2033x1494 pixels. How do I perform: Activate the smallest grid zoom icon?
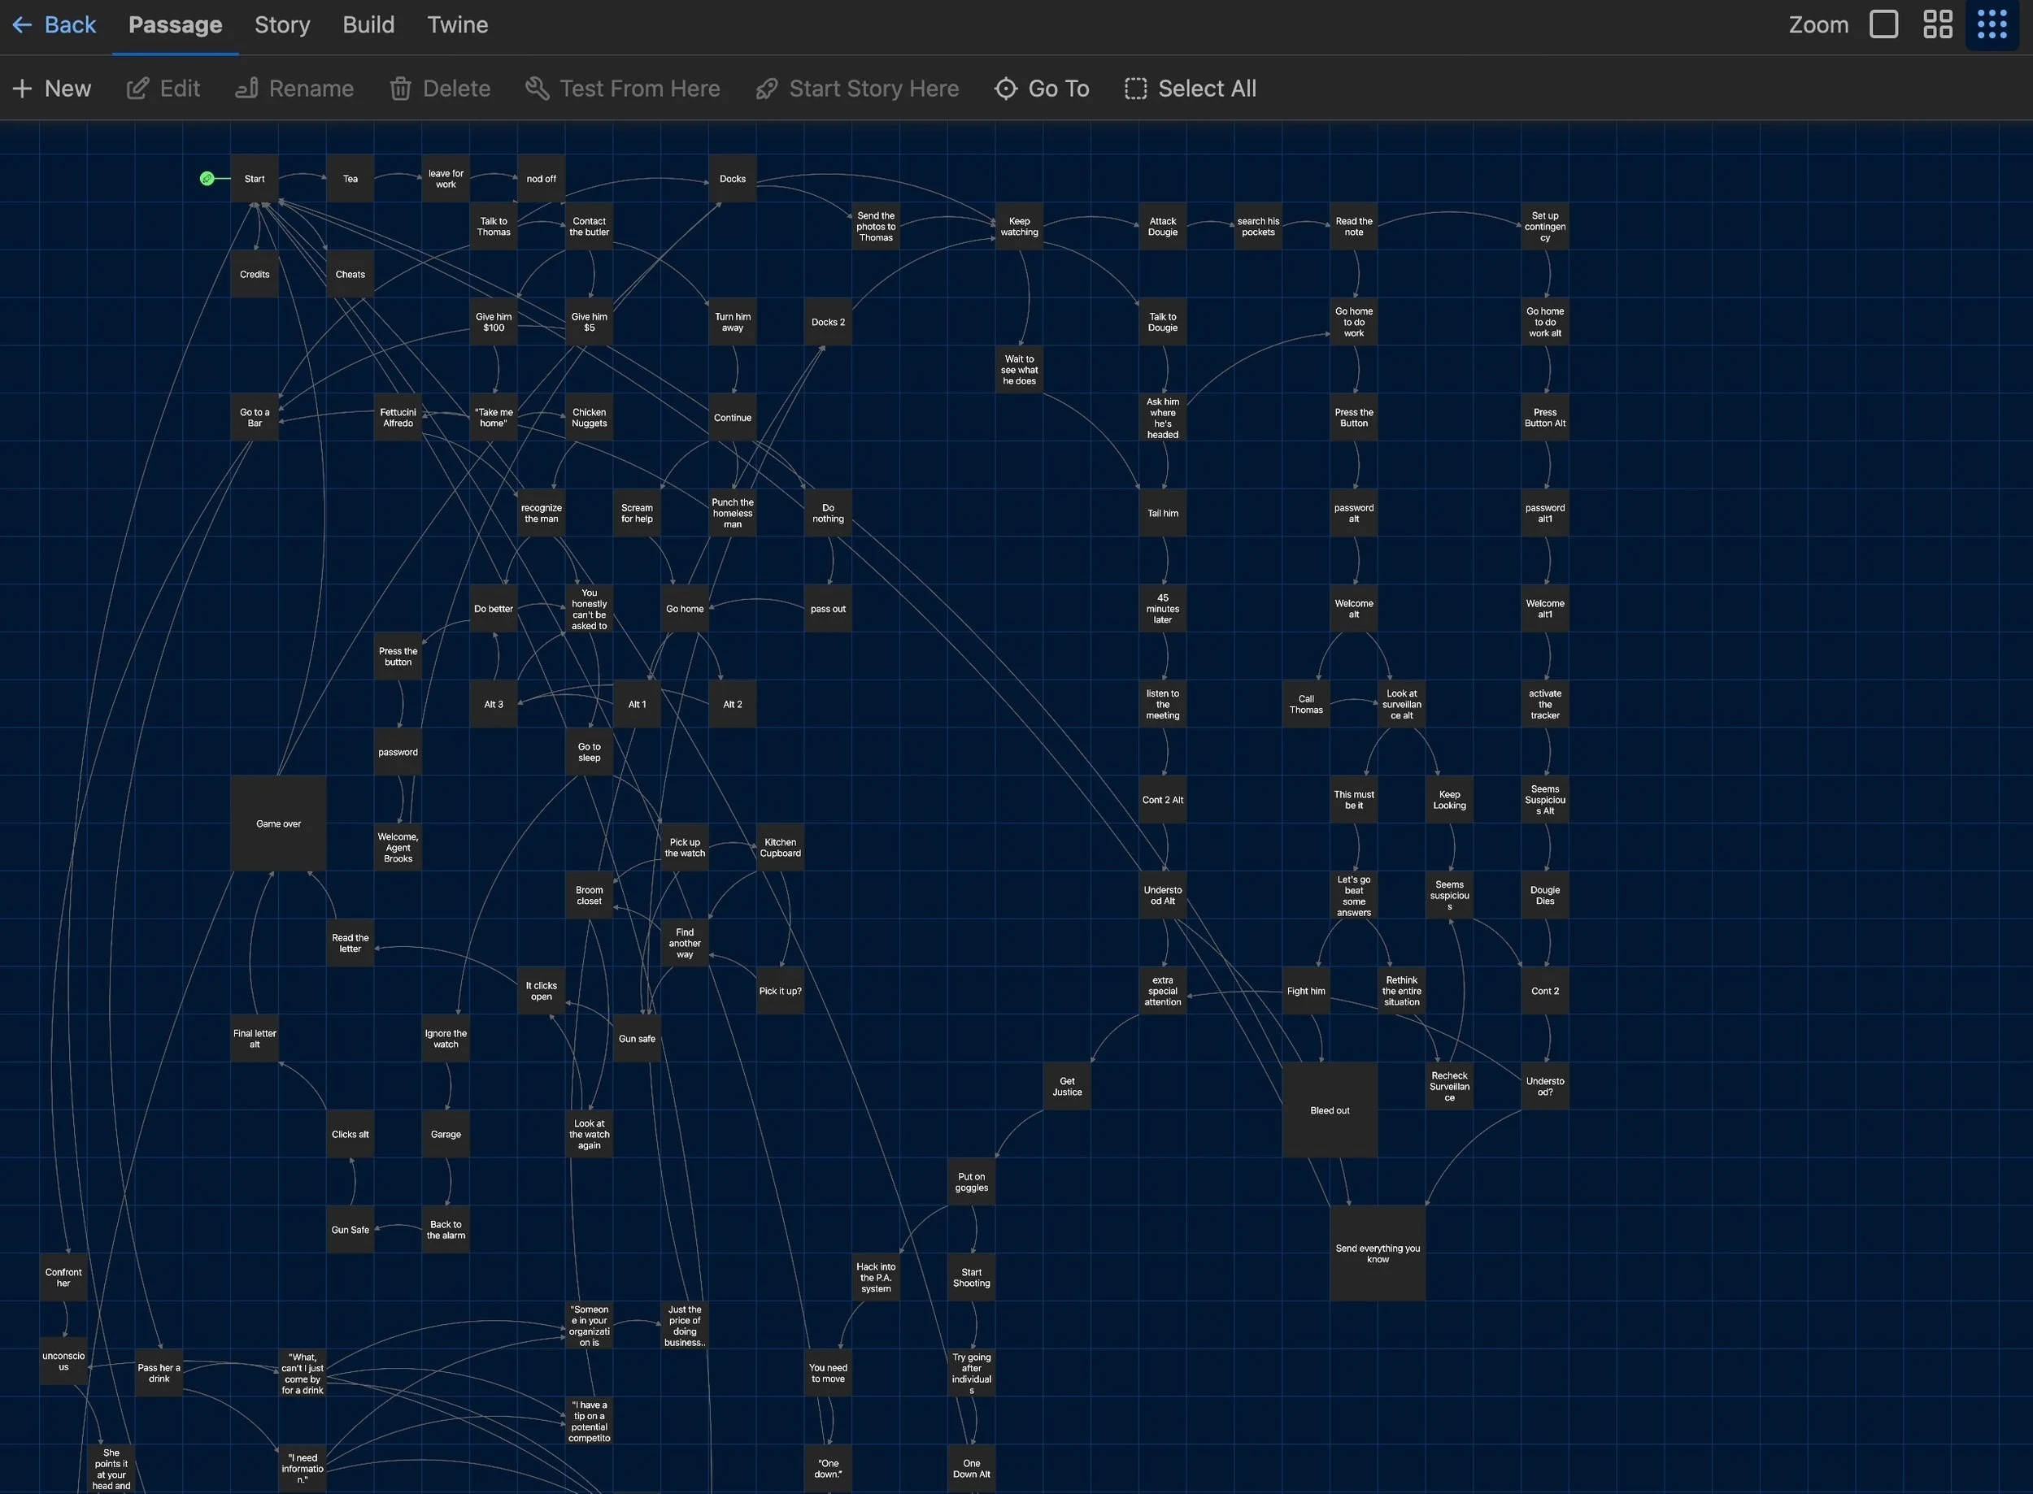coord(1992,24)
